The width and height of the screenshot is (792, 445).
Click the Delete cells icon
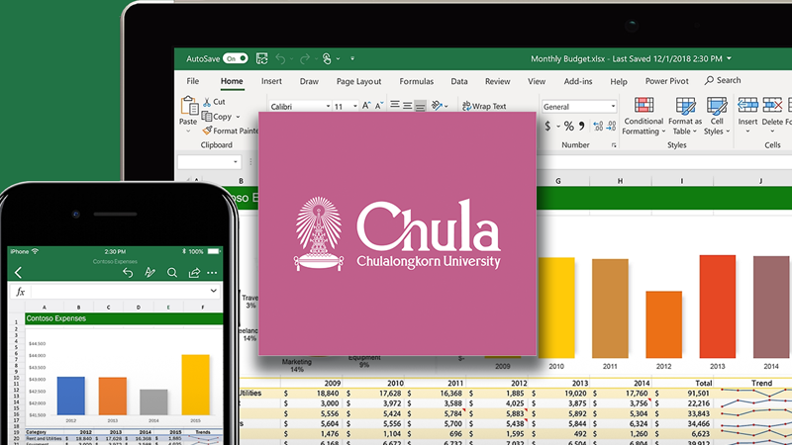coord(772,105)
